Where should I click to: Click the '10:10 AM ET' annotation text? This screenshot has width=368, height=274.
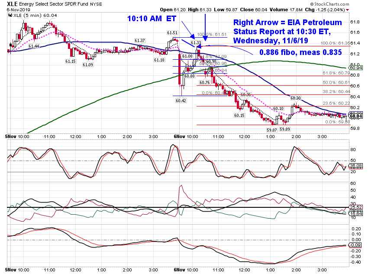click(152, 19)
